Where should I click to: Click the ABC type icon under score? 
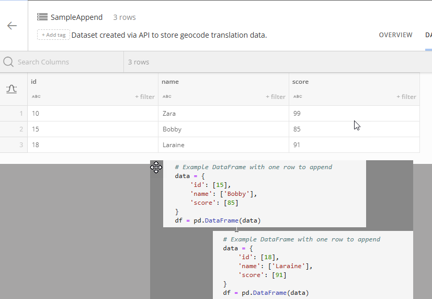[x=298, y=96]
